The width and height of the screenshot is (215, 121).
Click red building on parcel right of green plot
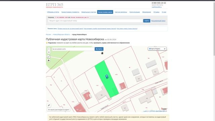pos(122,86)
